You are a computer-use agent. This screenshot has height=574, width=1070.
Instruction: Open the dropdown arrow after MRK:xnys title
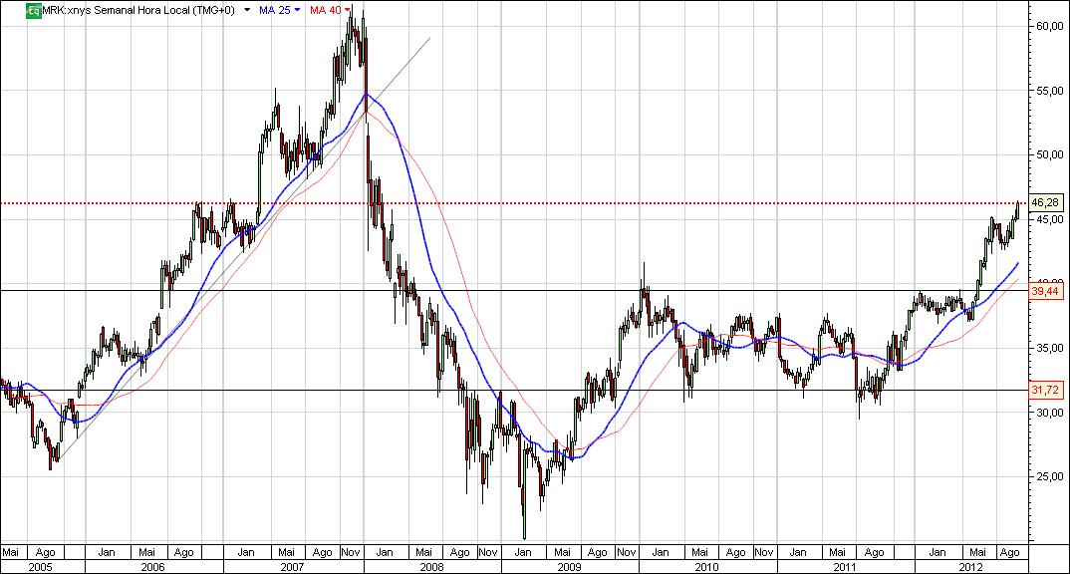click(247, 10)
